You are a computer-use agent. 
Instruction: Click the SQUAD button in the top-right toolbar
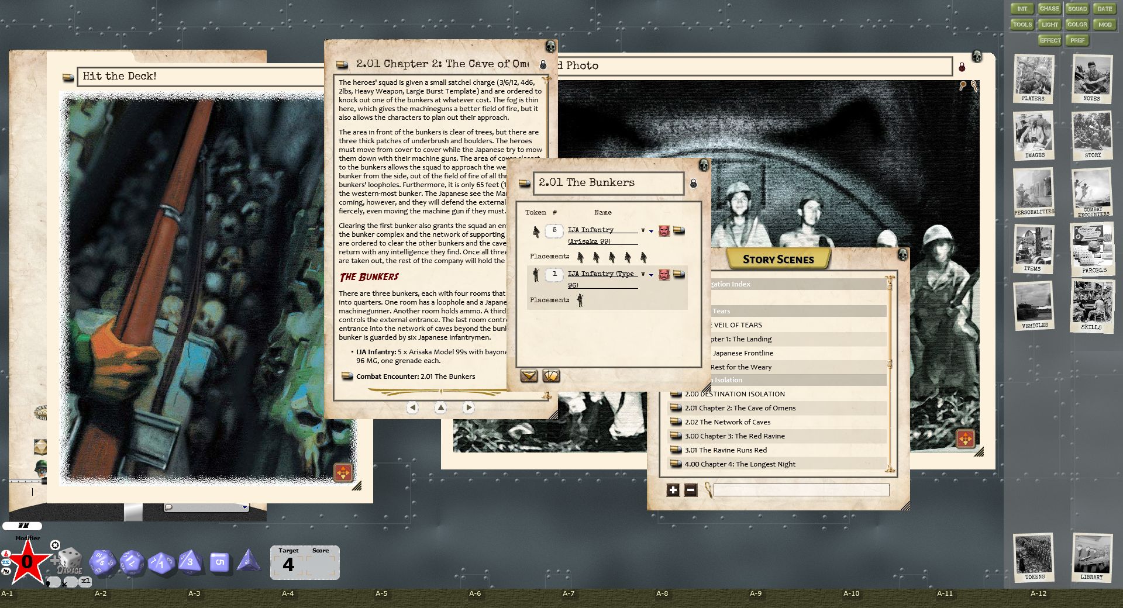coord(1077,9)
